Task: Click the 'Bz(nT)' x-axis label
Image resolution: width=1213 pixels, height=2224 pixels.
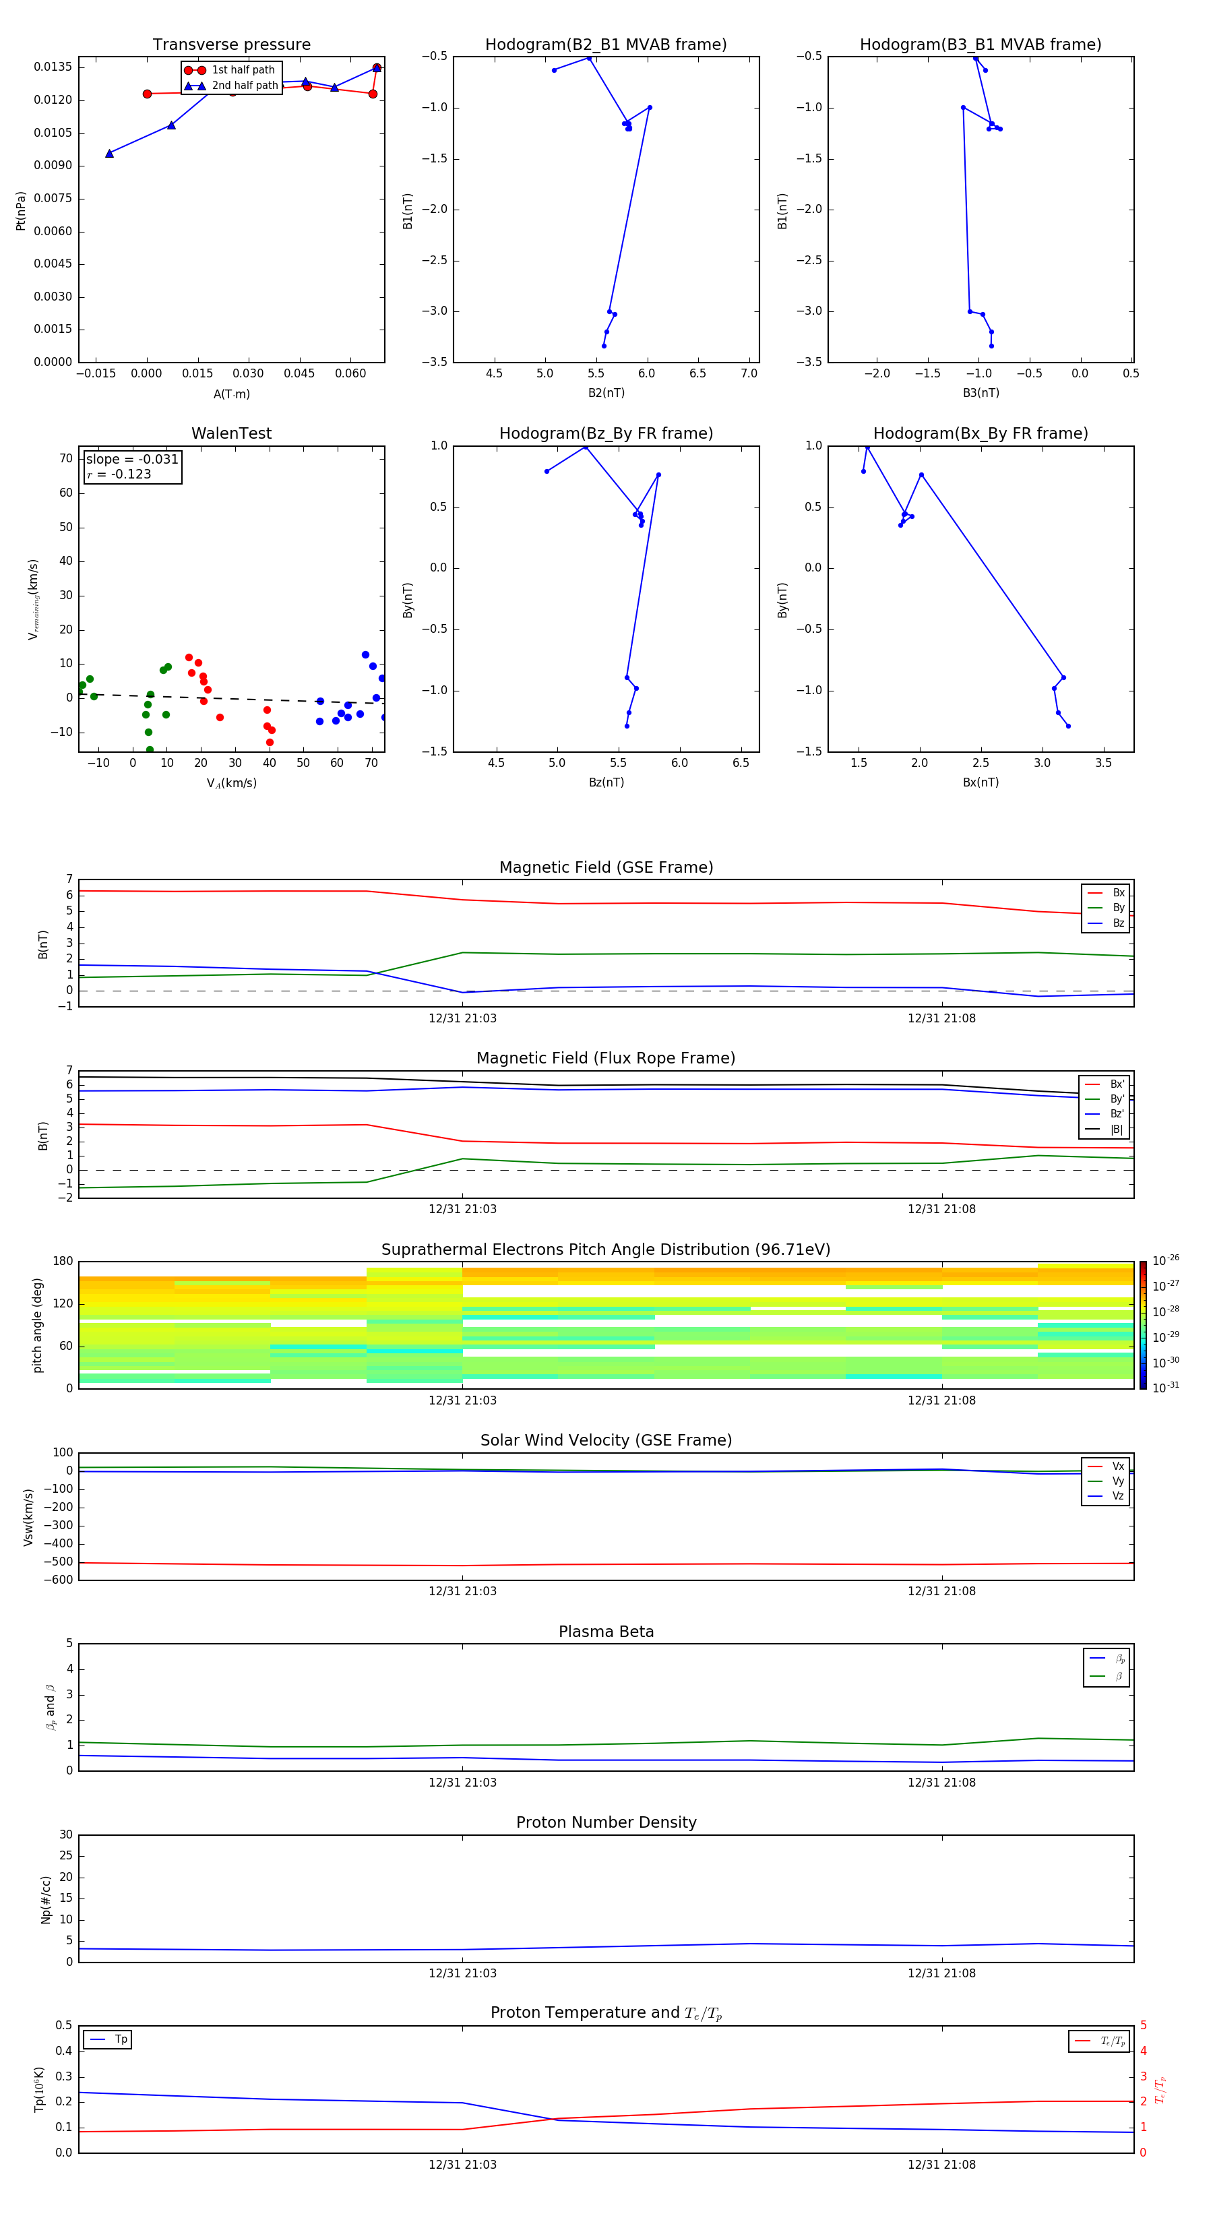Action: point(606,782)
